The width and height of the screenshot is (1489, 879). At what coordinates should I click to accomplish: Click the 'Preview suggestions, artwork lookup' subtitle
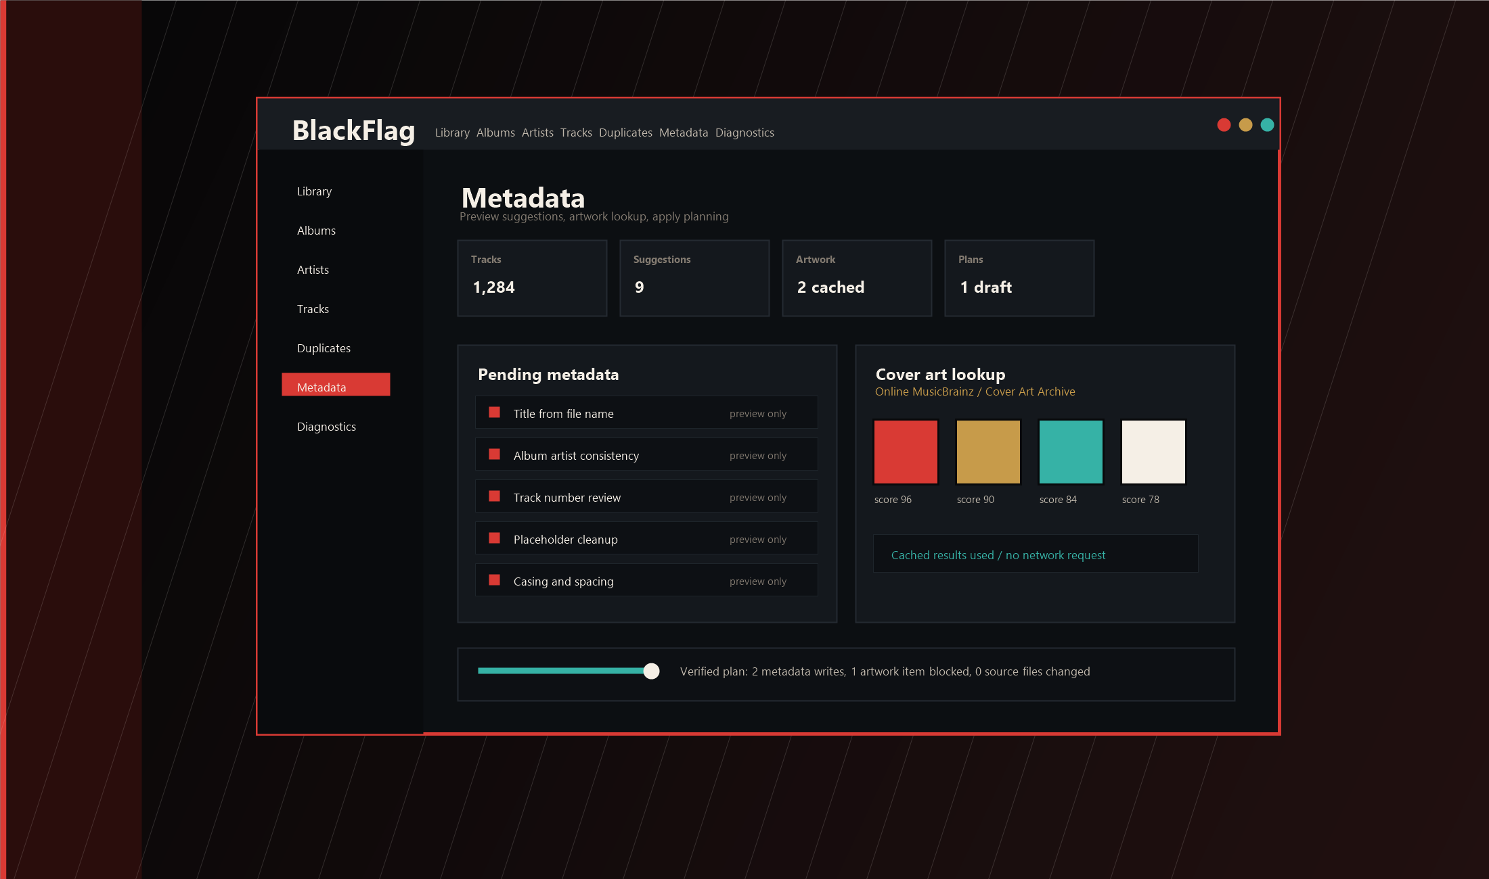pyautogui.click(x=594, y=216)
